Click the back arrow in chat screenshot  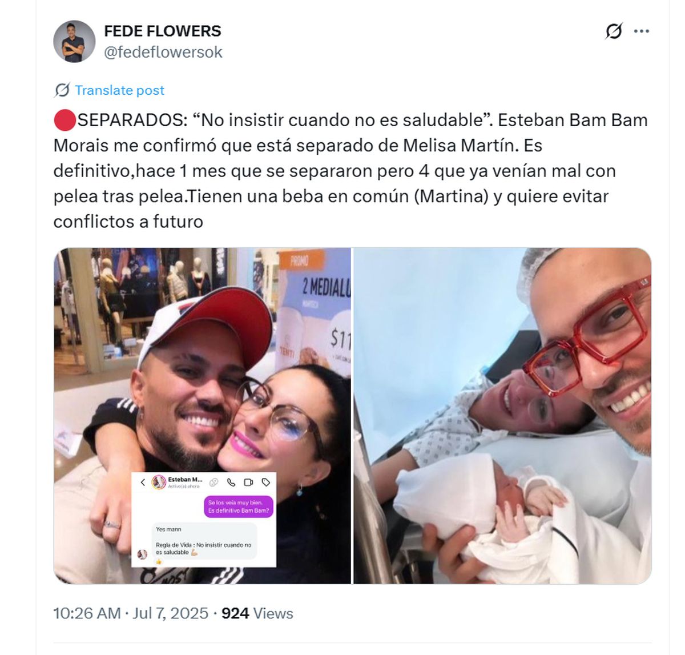coord(143,483)
